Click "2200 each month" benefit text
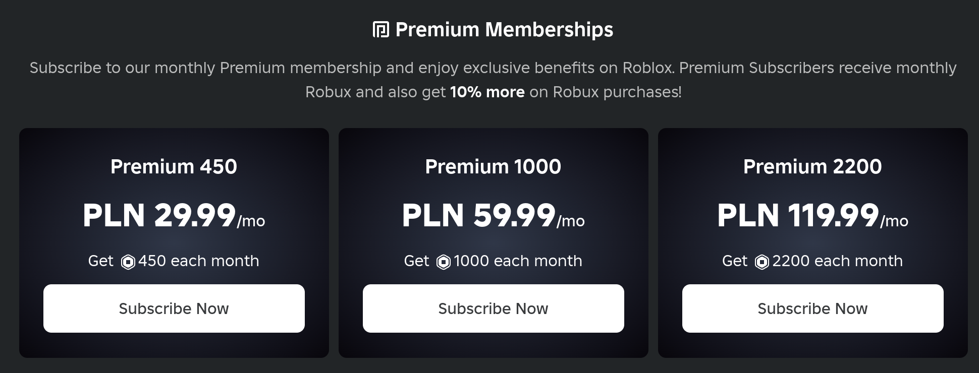The width and height of the screenshot is (979, 373). point(837,261)
